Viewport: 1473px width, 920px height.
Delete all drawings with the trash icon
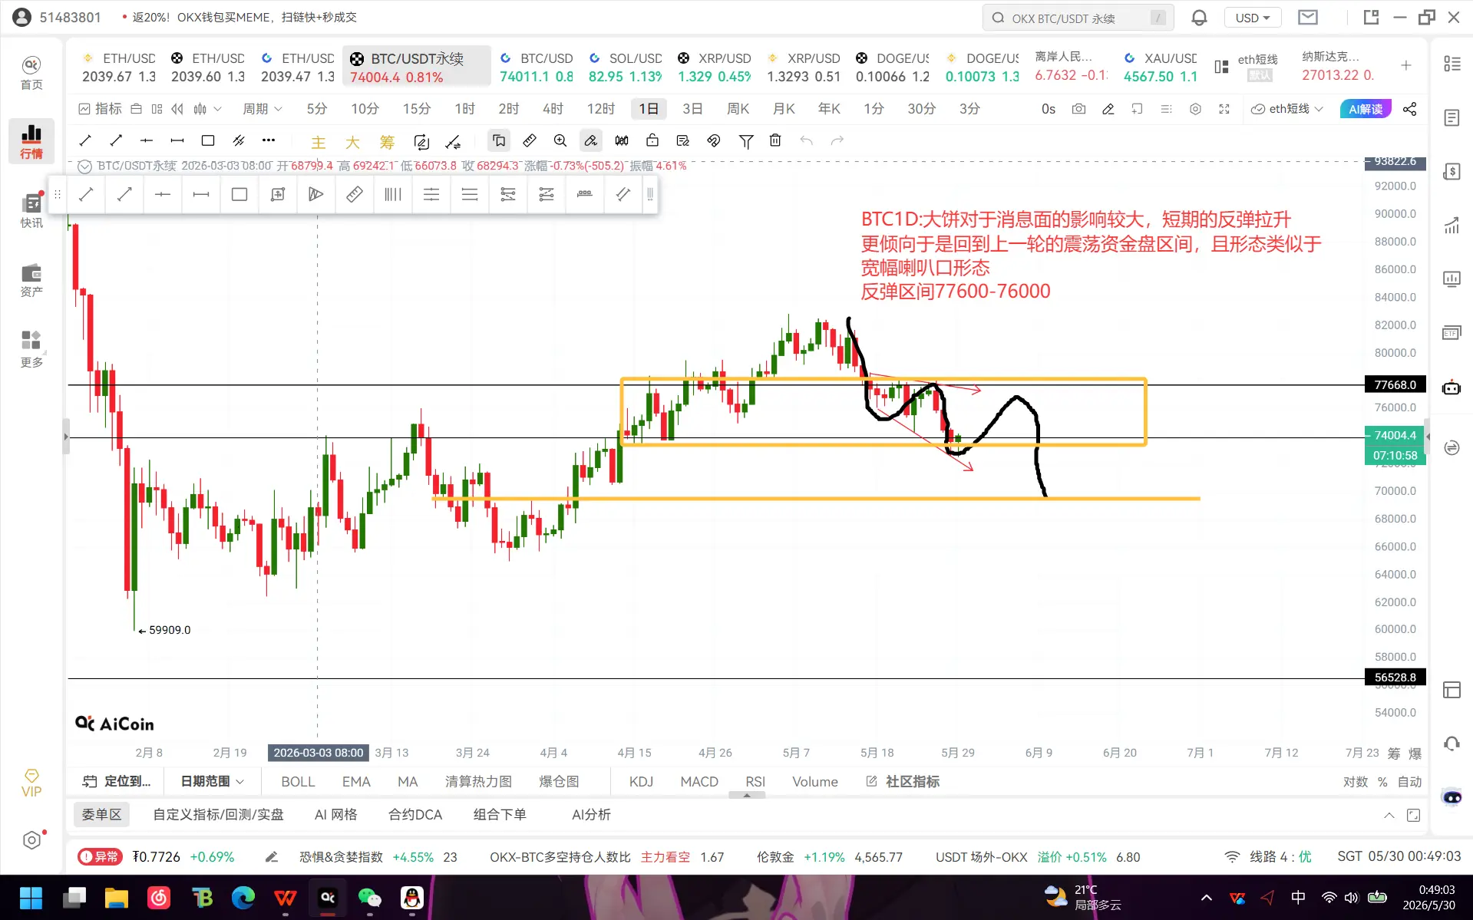pyautogui.click(x=775, y=140)
